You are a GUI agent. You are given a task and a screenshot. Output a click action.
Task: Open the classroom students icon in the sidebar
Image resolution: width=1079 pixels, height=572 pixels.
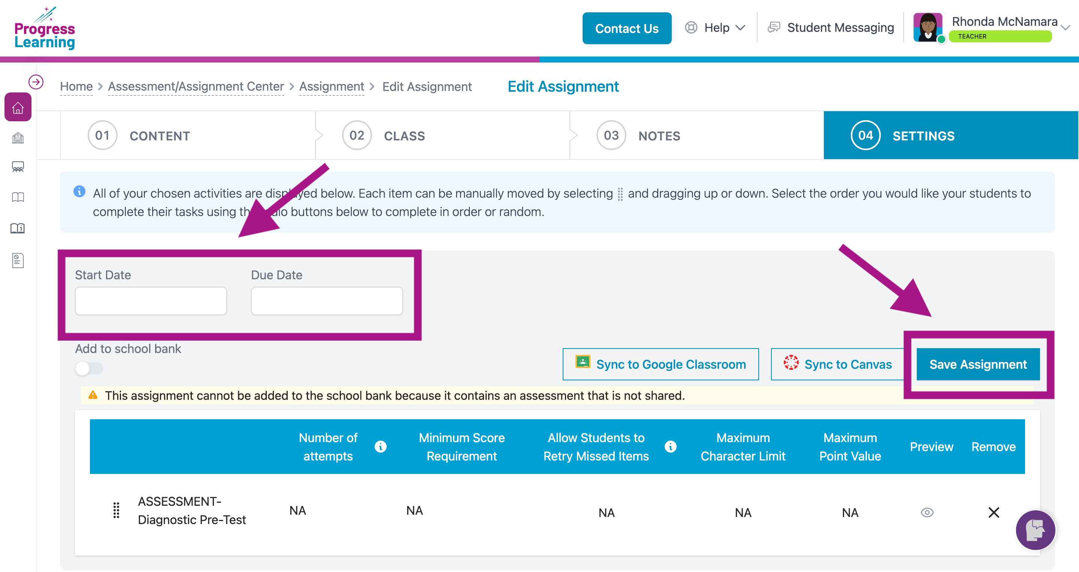[x=18, y=167]
